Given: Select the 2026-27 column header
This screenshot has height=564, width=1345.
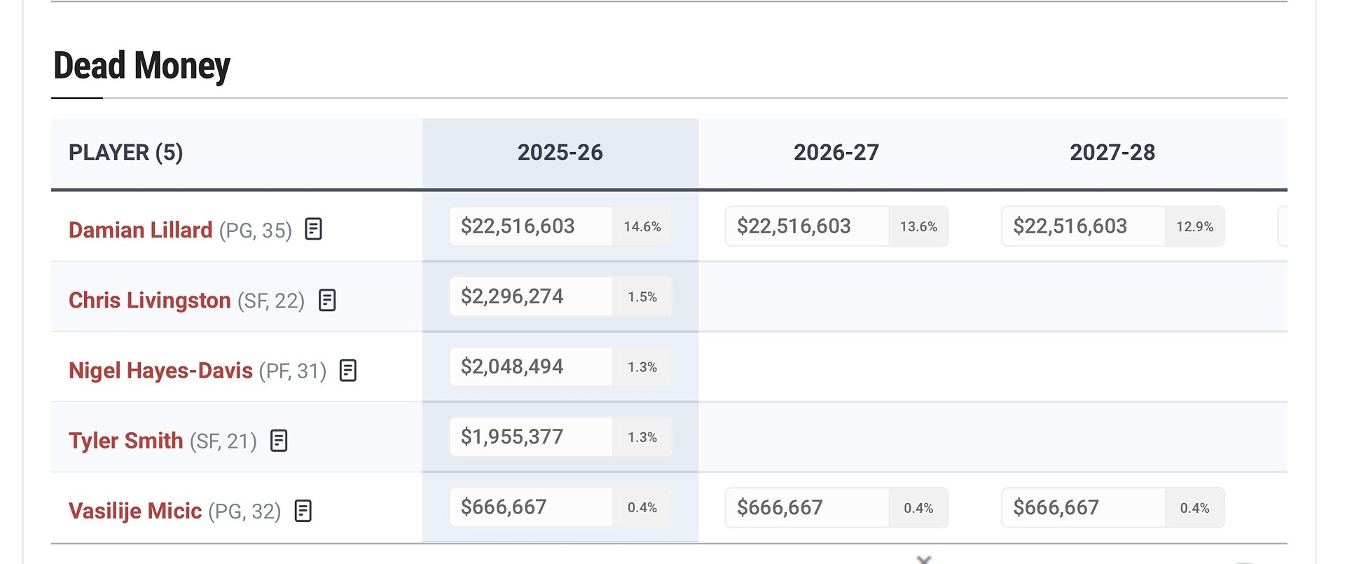Looking at the screenshot, I should 836,152.
